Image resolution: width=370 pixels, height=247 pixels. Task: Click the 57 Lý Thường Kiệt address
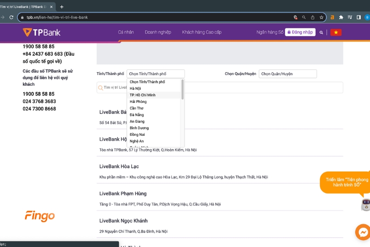(x=148, y=150)
